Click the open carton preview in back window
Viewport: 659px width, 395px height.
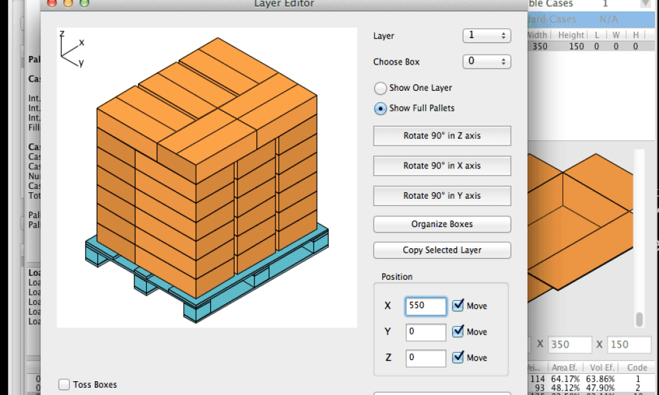[x=580, y=226]
